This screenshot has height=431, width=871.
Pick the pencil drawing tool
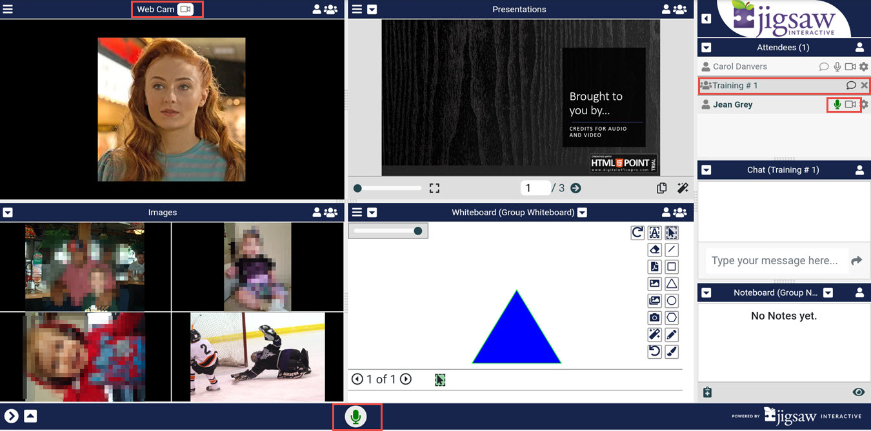[672, 335]
